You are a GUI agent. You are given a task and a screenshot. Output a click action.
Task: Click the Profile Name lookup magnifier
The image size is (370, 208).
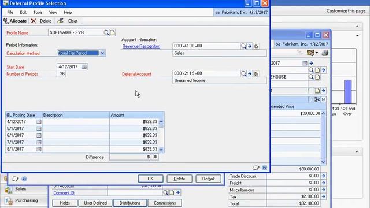coord(106,32)
